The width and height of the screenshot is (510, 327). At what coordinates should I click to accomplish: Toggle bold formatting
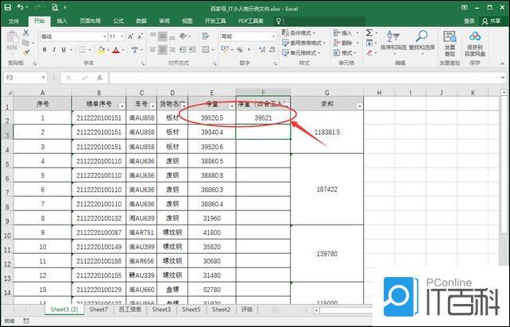pyautogui.click(x=44, y=50)
